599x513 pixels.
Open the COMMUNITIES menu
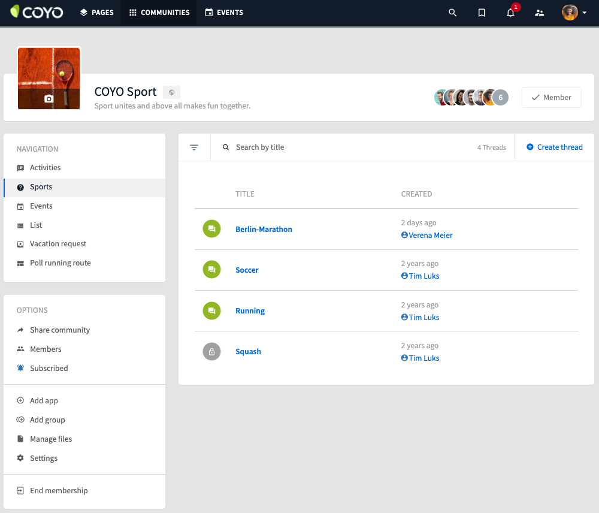click(x=159, y=13)
